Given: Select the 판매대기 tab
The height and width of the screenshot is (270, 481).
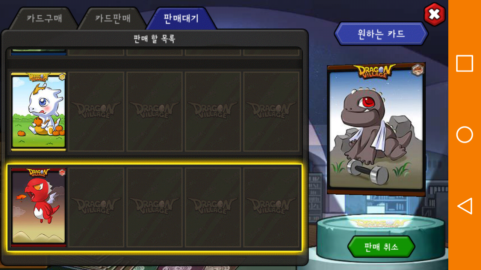Looking at the screenshot, I should pyautogui.click(x=181, y=18).
